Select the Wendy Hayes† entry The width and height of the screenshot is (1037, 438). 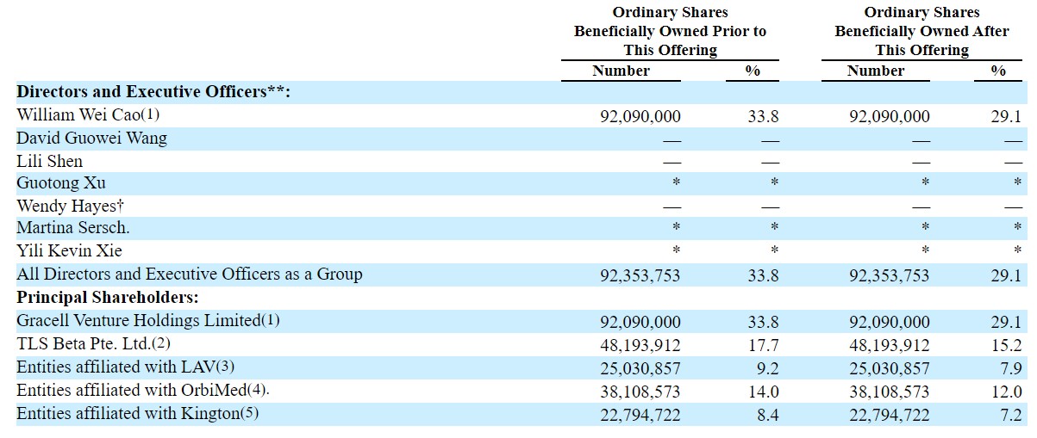[x=72, y=207]
